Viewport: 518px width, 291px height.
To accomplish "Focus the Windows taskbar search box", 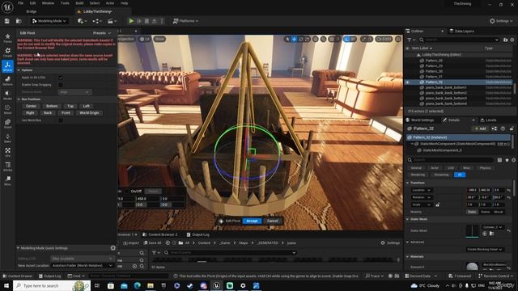I will 52,285.
